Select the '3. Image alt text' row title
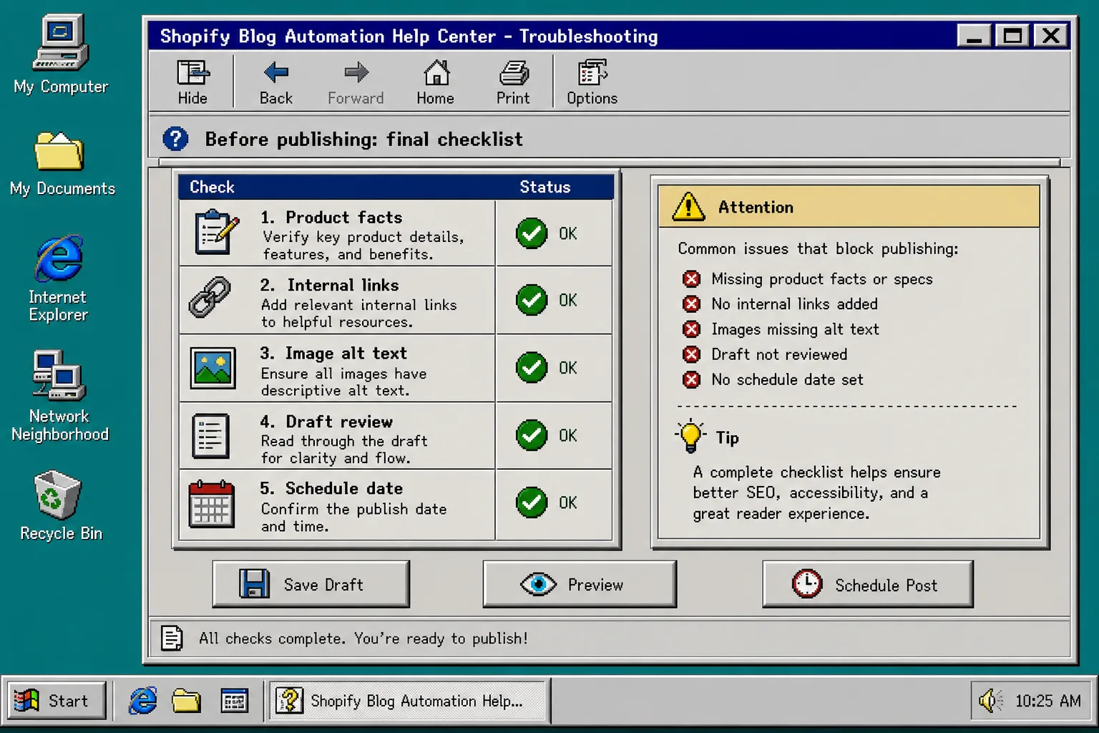 click(x=333, y=353)
